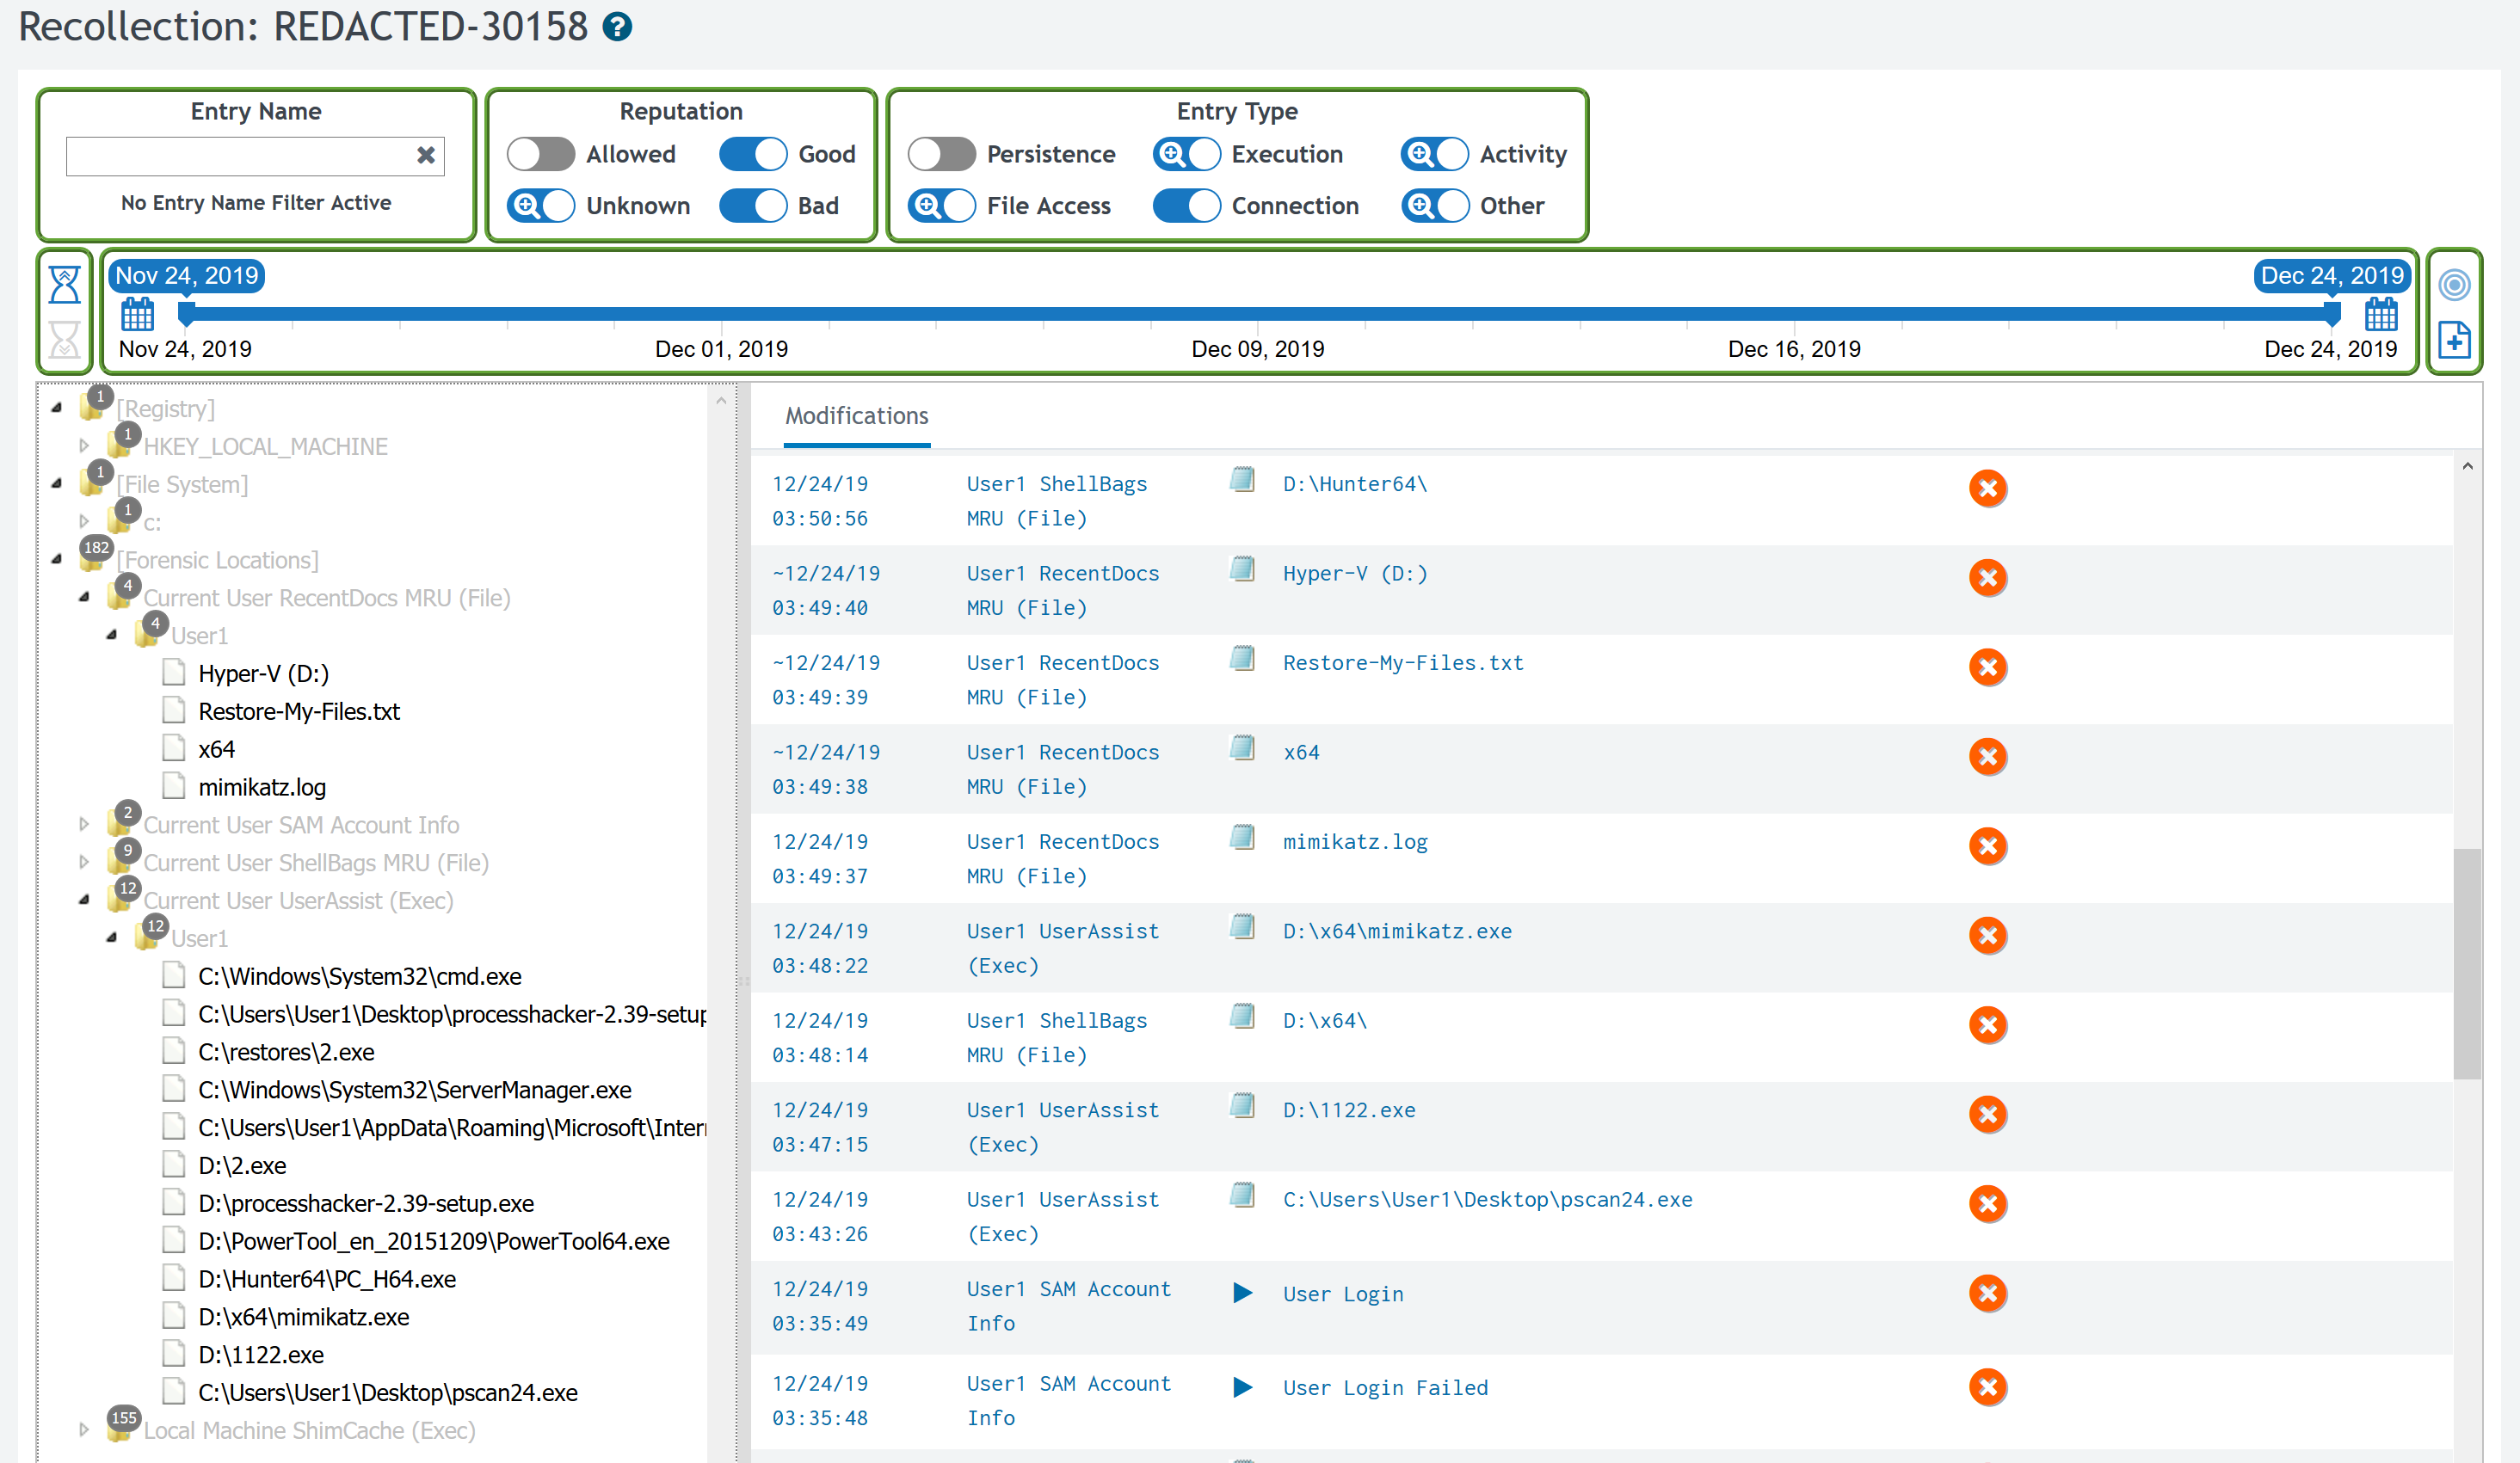The image size is (2520, 1463).
Task: Collapse the [Registry] tree node
Action: 57,408
